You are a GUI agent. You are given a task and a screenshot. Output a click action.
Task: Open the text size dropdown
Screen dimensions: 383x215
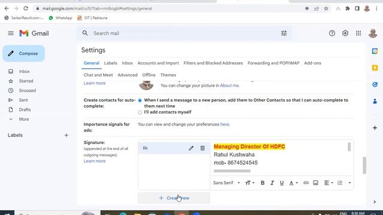pyautogui.click(x=250, y=183)
